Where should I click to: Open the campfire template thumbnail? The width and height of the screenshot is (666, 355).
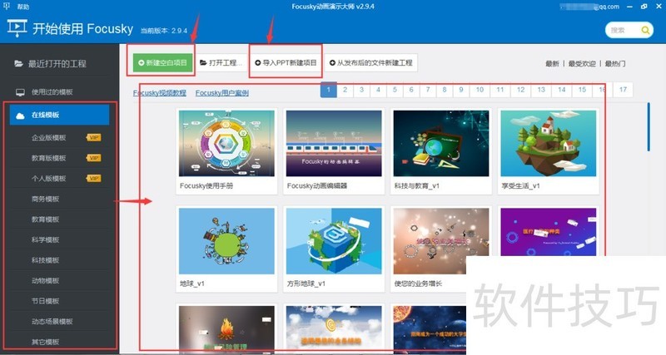226,329
